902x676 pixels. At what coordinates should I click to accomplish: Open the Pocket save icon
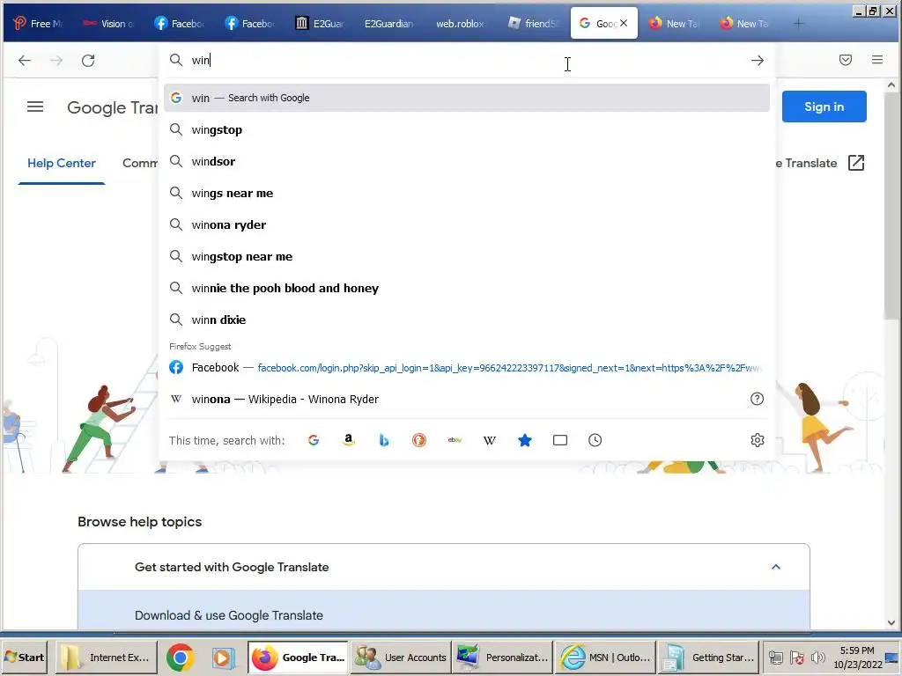coord(845,60)
